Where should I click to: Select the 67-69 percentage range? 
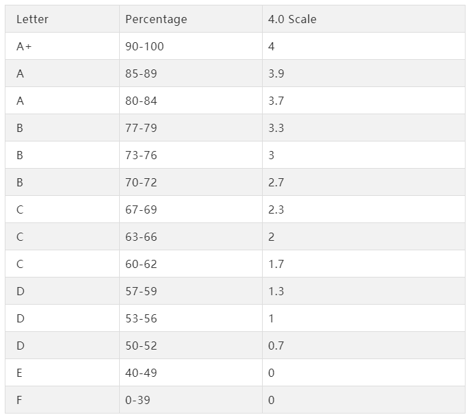tap(141, 209)
